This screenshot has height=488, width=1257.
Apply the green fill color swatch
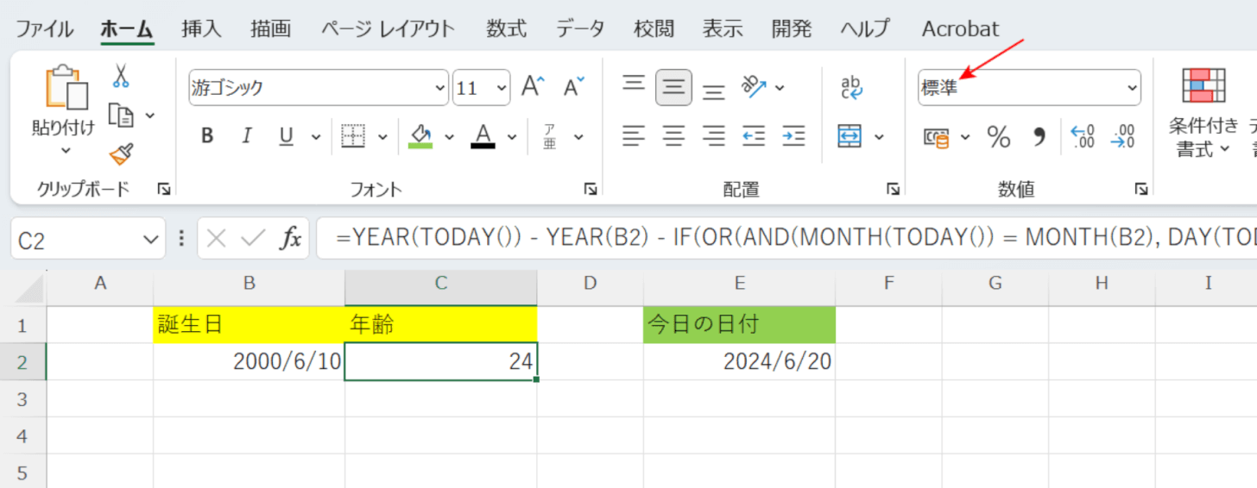[420, 136]
